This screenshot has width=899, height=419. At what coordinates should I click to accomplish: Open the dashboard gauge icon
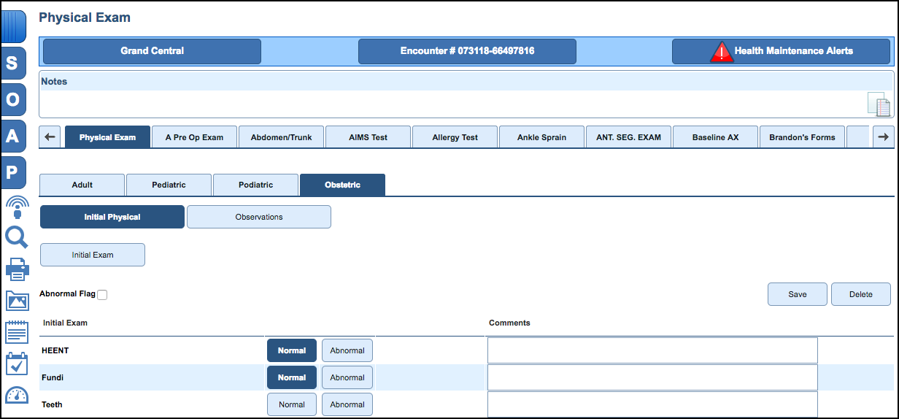click(x=16, y=395)
